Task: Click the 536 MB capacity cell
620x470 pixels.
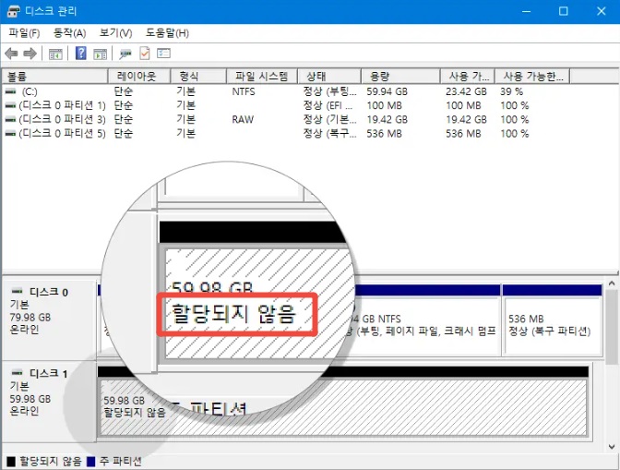Action: [385, 134]
